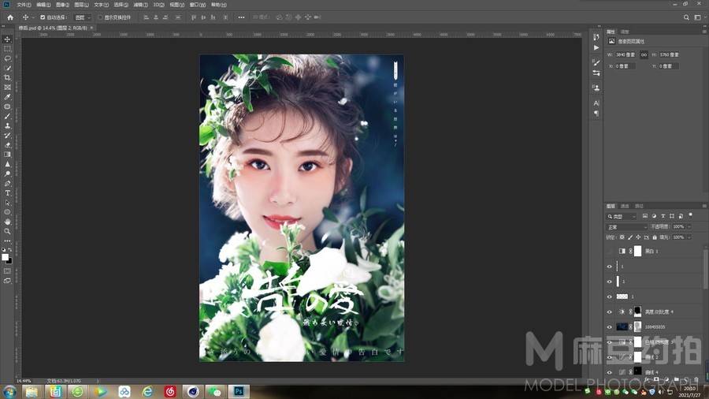Hide the 亮度/对比度 4 layer
Screen dimensions: 709x399
(609, 311)
